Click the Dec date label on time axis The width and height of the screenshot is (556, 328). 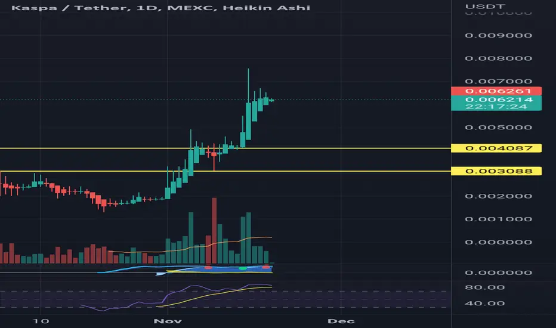341,321
